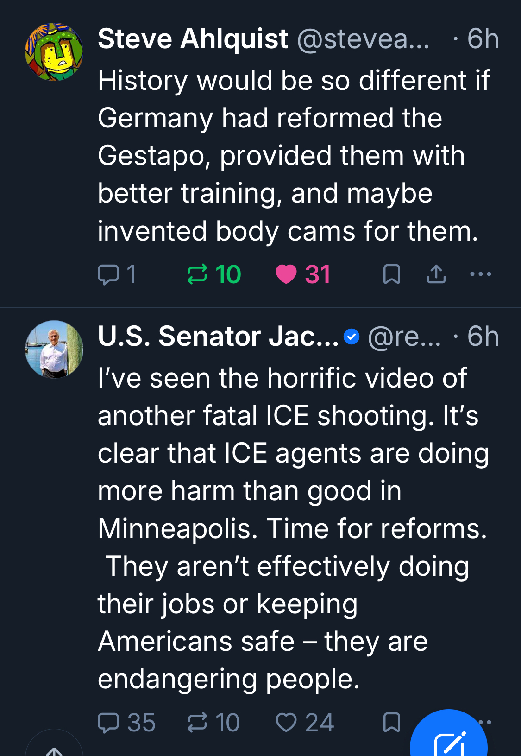Open Steve Ahlquist's profile picture
The height and width of the screenshot is (756, 521).
click(x=54, y=52)
